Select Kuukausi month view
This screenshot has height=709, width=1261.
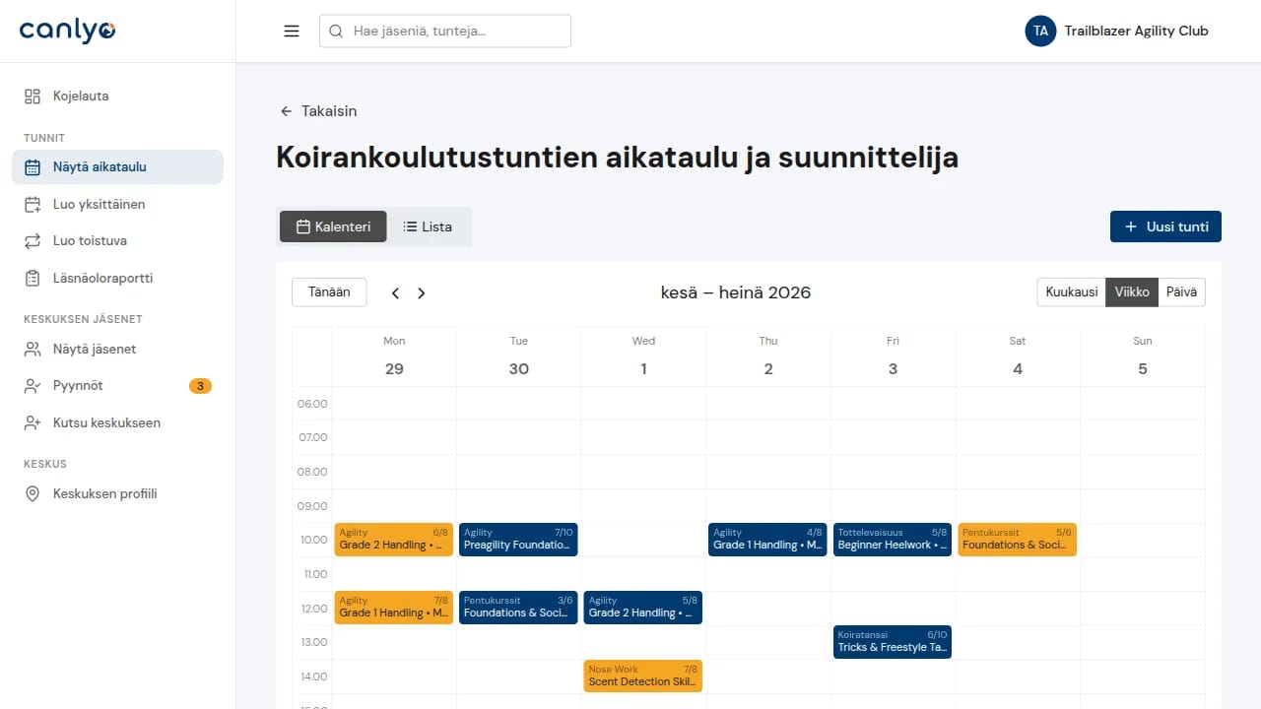click(x=1071, y=291)
